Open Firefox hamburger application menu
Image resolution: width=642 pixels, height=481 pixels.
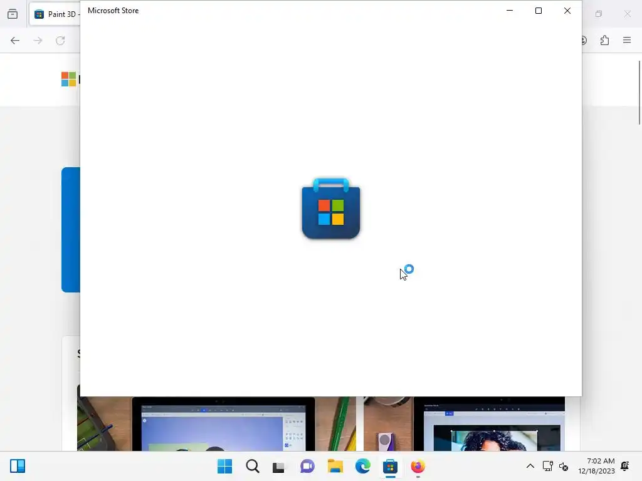[x=627, y=40]
